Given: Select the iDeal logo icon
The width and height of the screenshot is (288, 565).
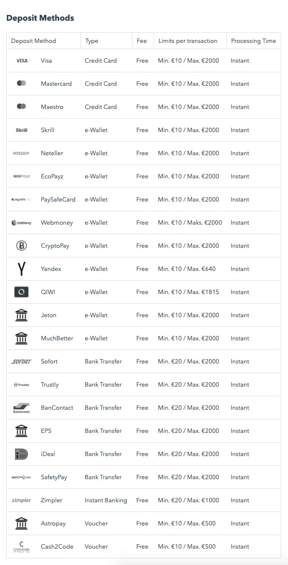Looking at the screenshot, I should (21, 454).
